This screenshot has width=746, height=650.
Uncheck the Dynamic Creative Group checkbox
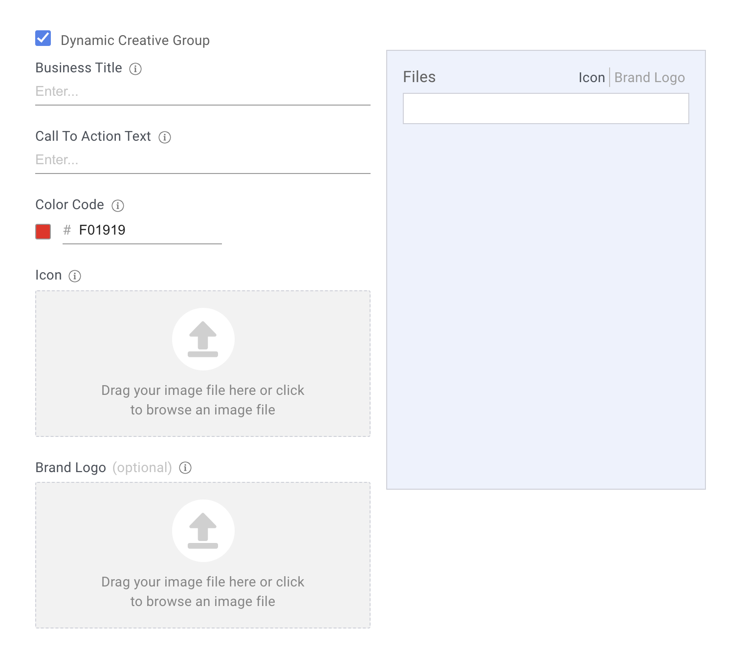[43, 38]
